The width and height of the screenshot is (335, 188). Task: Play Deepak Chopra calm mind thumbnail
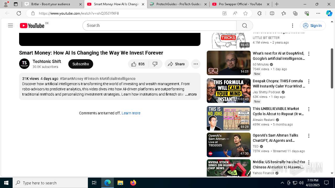click(x=229, y=91)
